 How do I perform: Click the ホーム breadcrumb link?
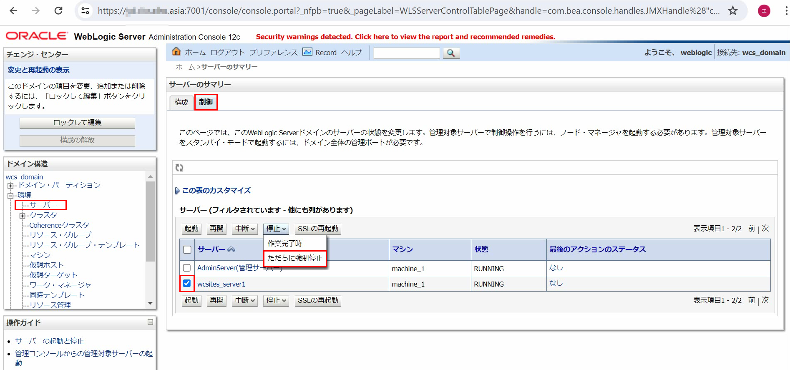[185, 67]
